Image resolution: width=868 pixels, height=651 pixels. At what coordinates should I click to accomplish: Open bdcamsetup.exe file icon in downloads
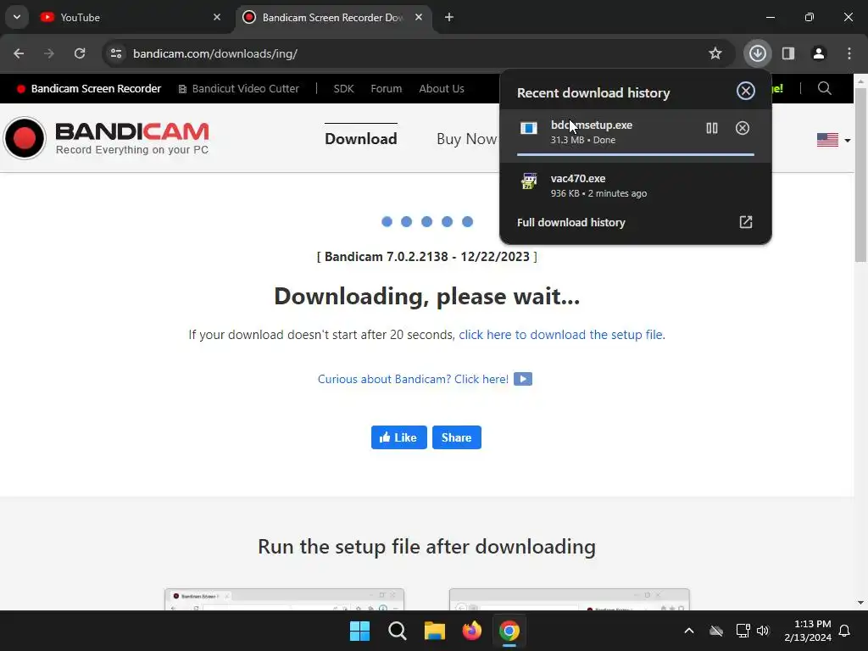529,129
